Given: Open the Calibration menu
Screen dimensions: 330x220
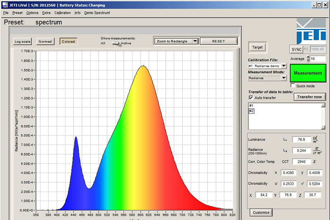Looking at the screenshot, I should (x=63, y=13).
